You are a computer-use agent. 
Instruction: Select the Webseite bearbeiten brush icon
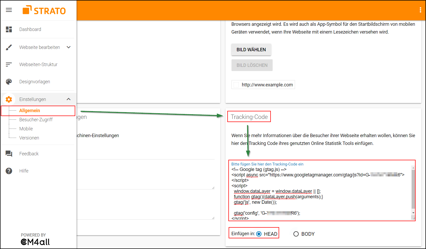[9, 47]
